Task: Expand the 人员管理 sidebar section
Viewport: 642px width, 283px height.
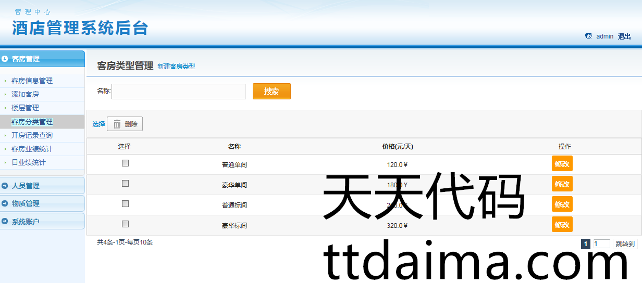Action: [x=26, y=186]
